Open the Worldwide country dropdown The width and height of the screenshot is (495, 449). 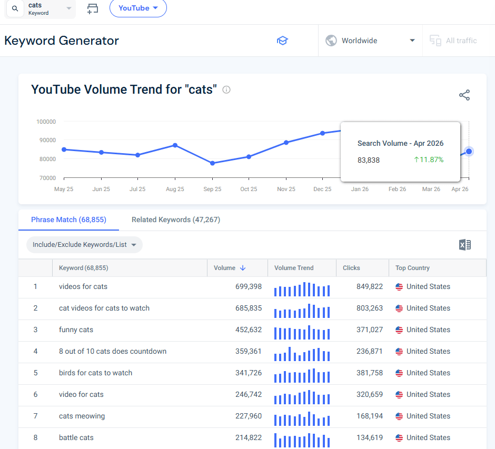(x=370, y=41)
